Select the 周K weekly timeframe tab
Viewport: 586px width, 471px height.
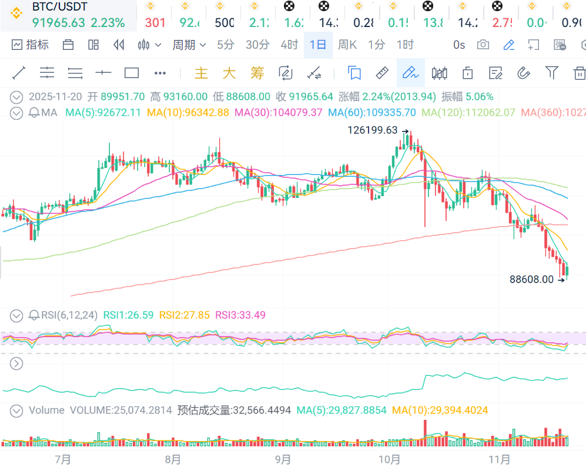pyautogui.click(x=346, y=45)
